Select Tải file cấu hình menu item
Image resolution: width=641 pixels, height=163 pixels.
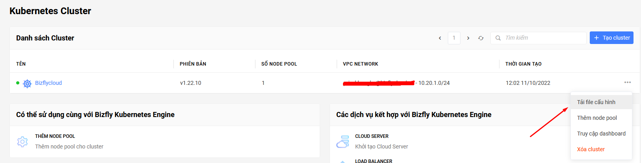coord(602,102)
